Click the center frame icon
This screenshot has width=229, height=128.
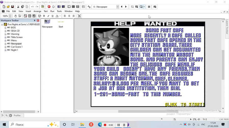pos(79,16)
